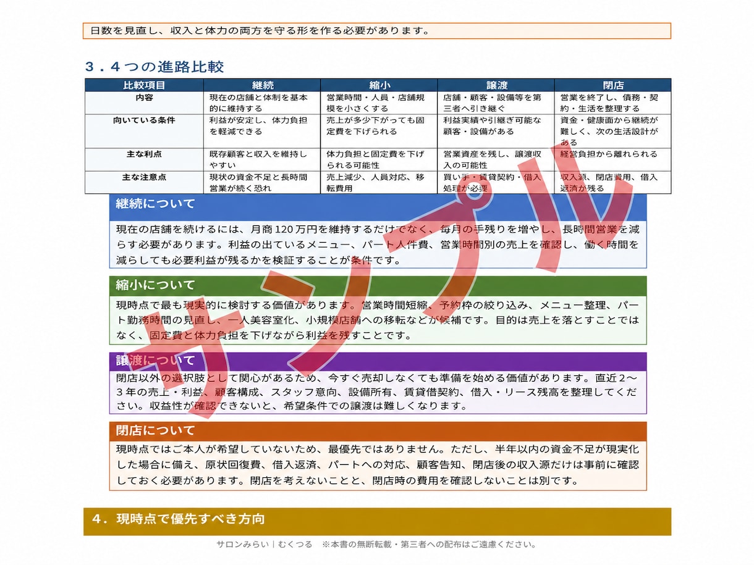Click the orange 閉店について section header
Screen dimensions: 754x565
378,431
